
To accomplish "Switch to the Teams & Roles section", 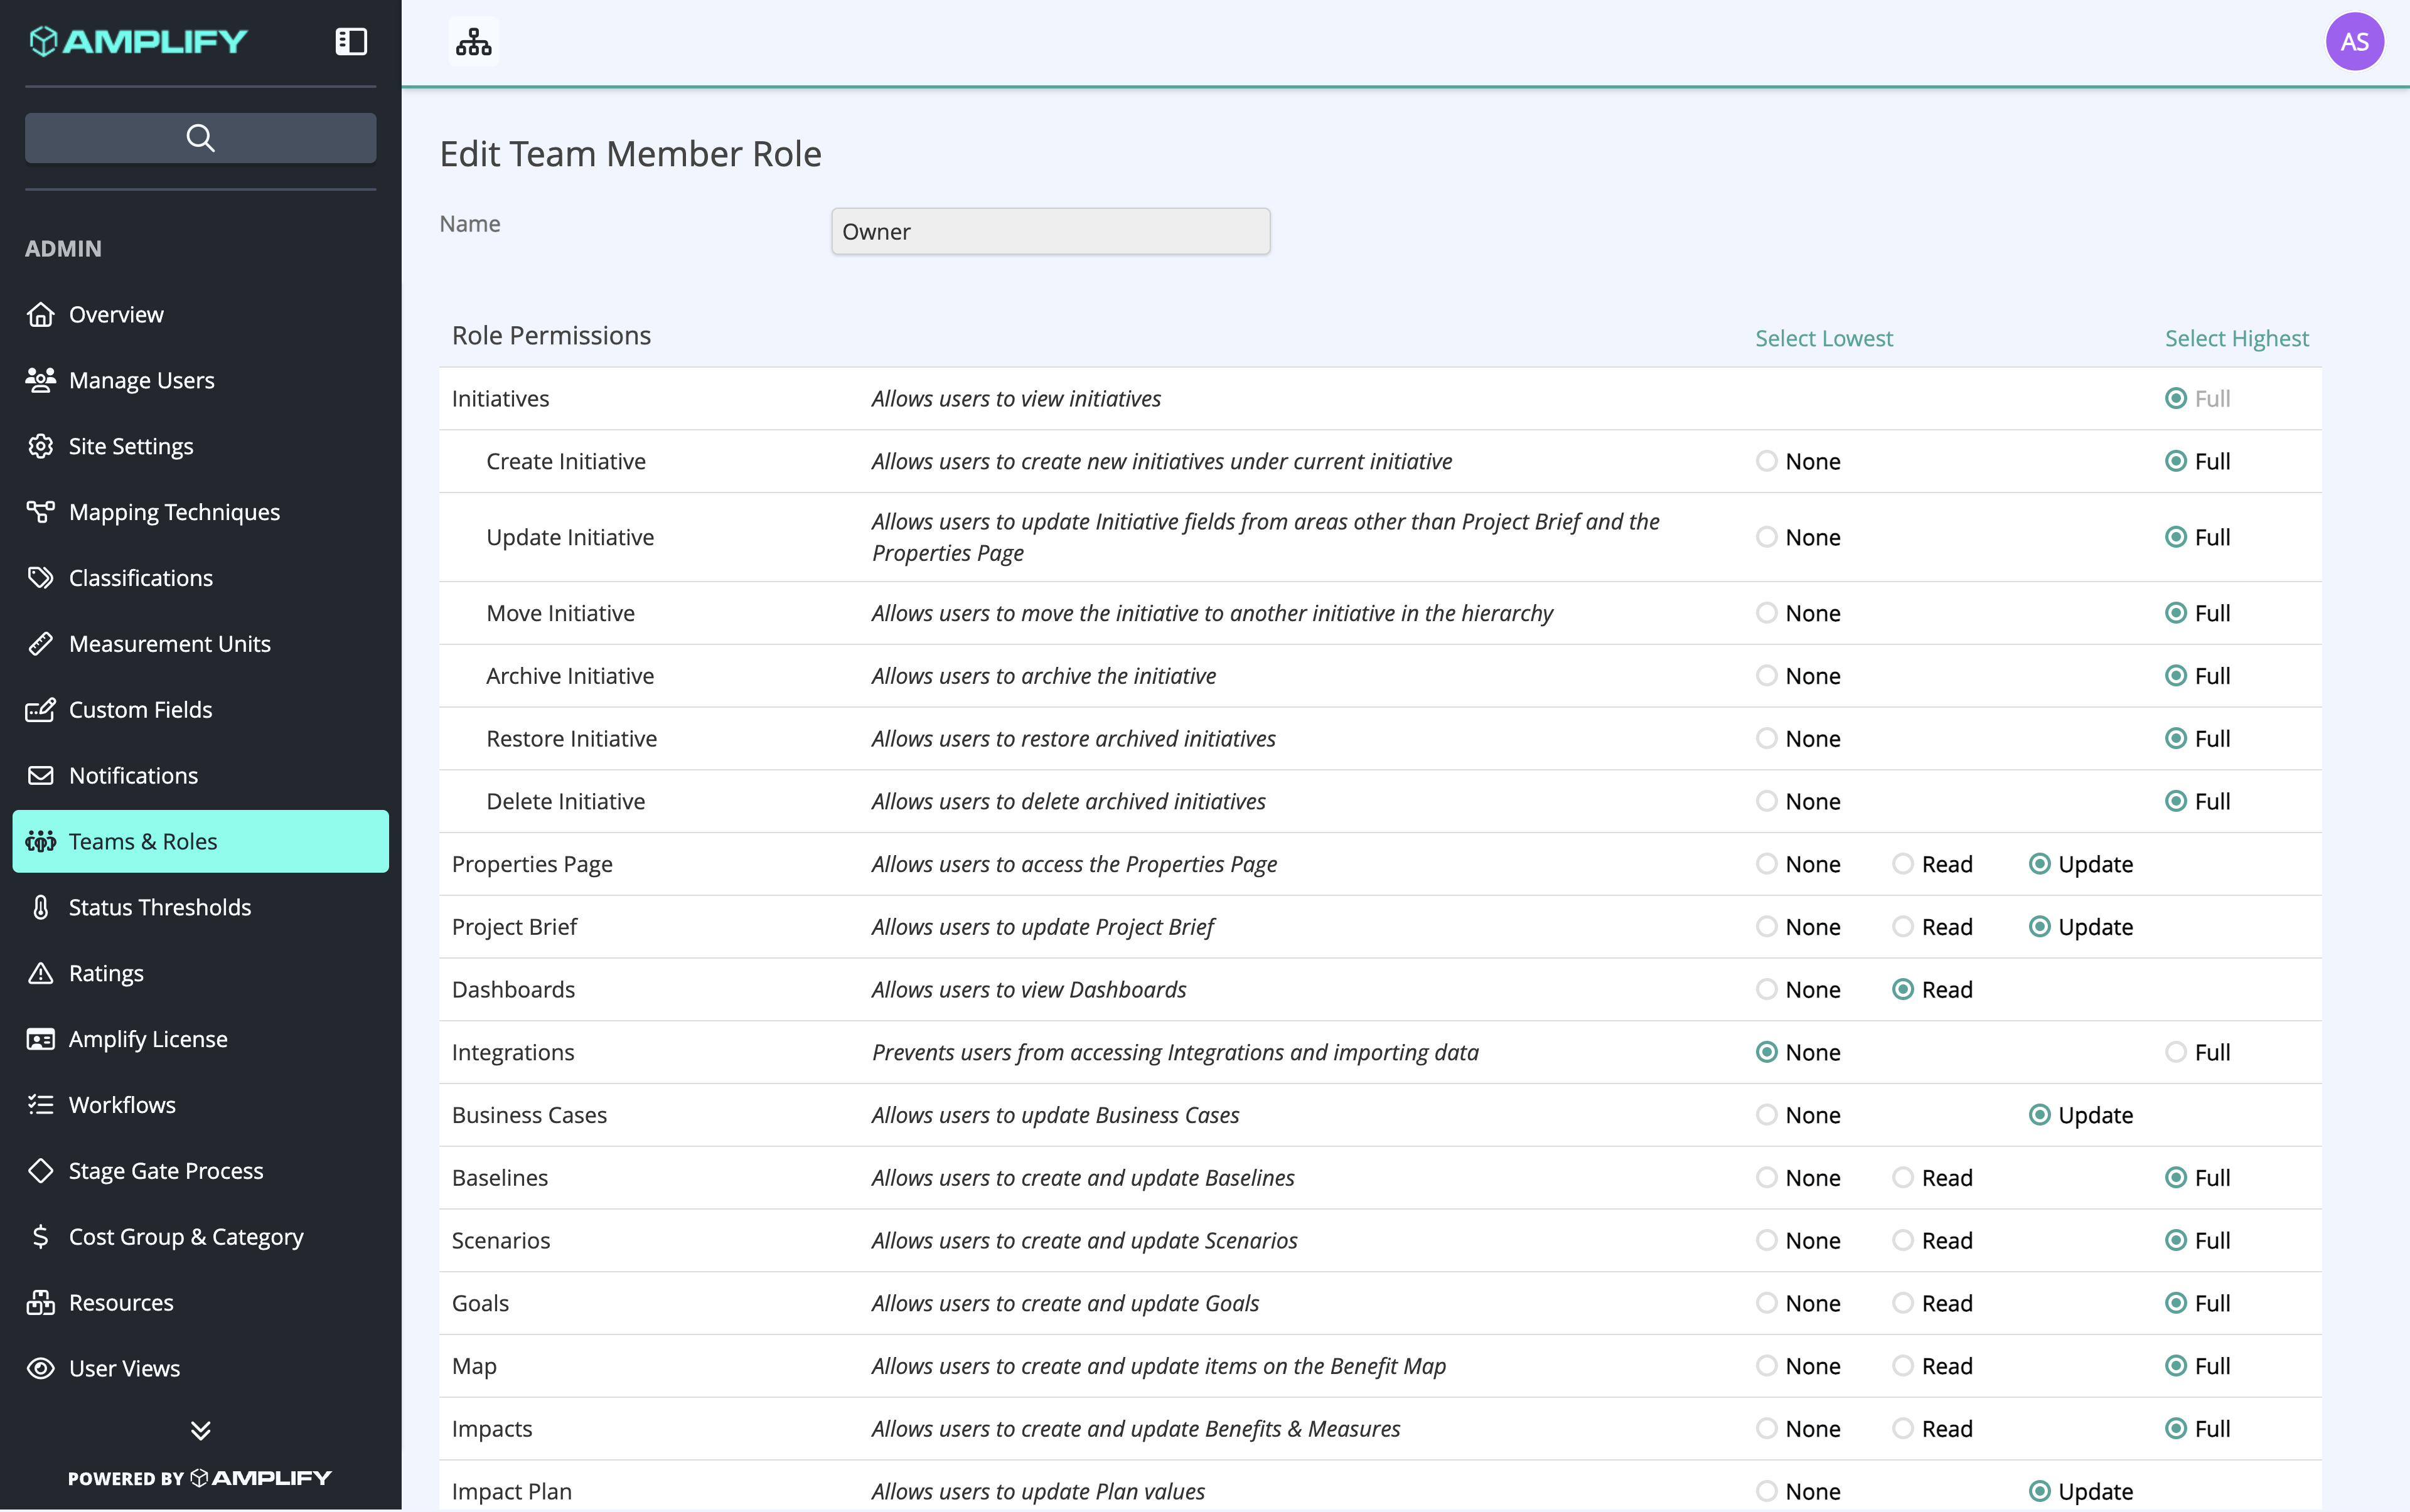I will (x=142, y=841).
